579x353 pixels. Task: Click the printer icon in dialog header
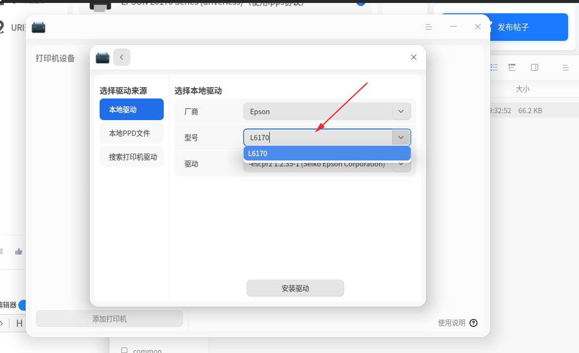pos(102,58)
